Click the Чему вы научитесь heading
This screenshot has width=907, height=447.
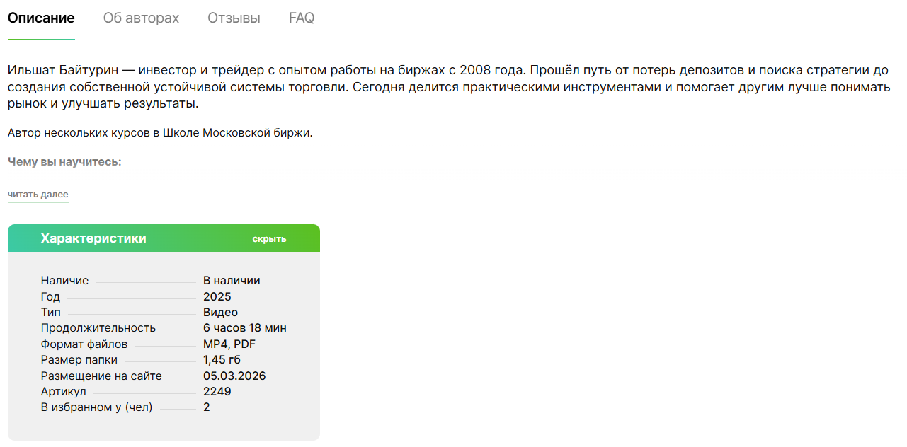click(64, 162)
